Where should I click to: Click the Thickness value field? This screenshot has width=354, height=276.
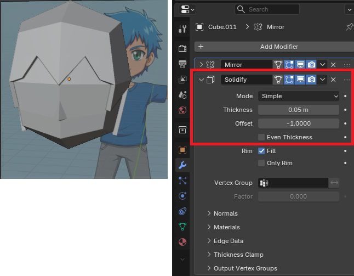[299, 110]
